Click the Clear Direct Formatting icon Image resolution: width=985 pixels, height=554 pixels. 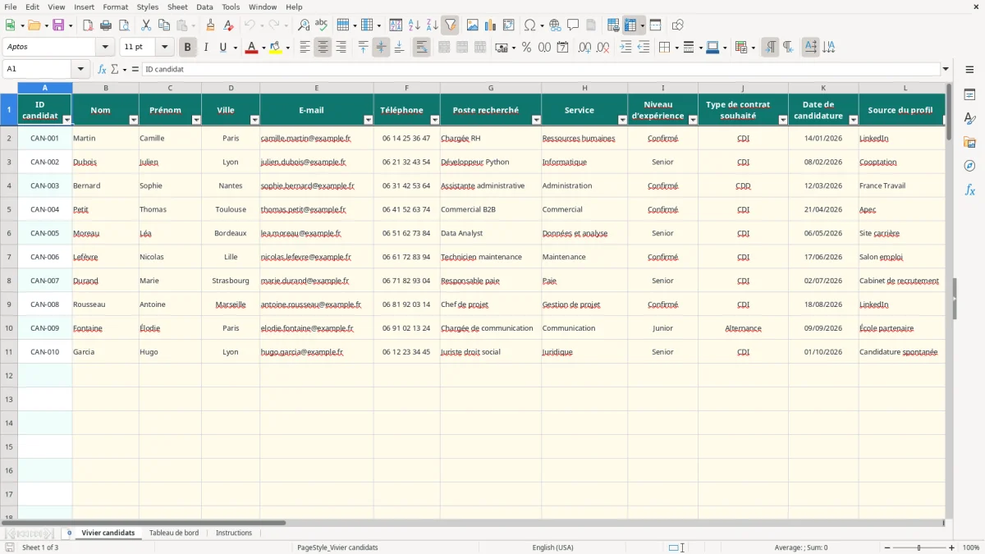point(229,25)
